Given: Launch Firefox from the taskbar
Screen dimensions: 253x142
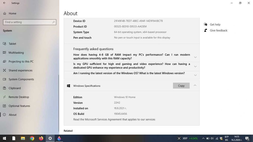Looking at the screenshot, I should tap(41, 138).
